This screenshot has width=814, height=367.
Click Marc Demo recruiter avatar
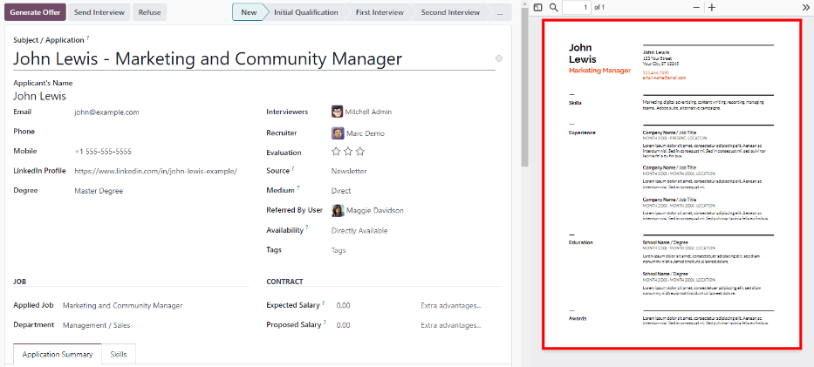337,133
